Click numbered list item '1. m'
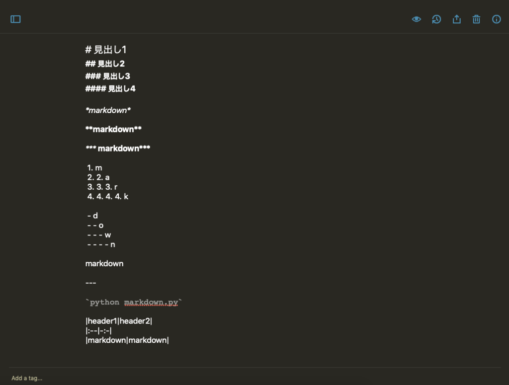The width and height of the screenshot is (509, 385). point(94,167)
